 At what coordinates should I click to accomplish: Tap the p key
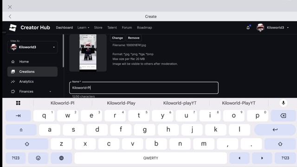pyautogui.click(x=258, y=116)
